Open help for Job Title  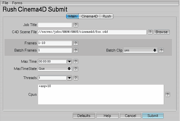pyautogui.click(x=76, y=25)
